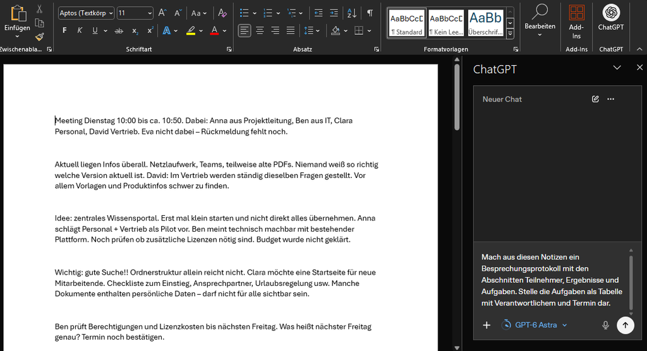Viewport: 647px width, 351px height.
Task: Start a new chat with the edit icon
Action: (x=595, y=99)
